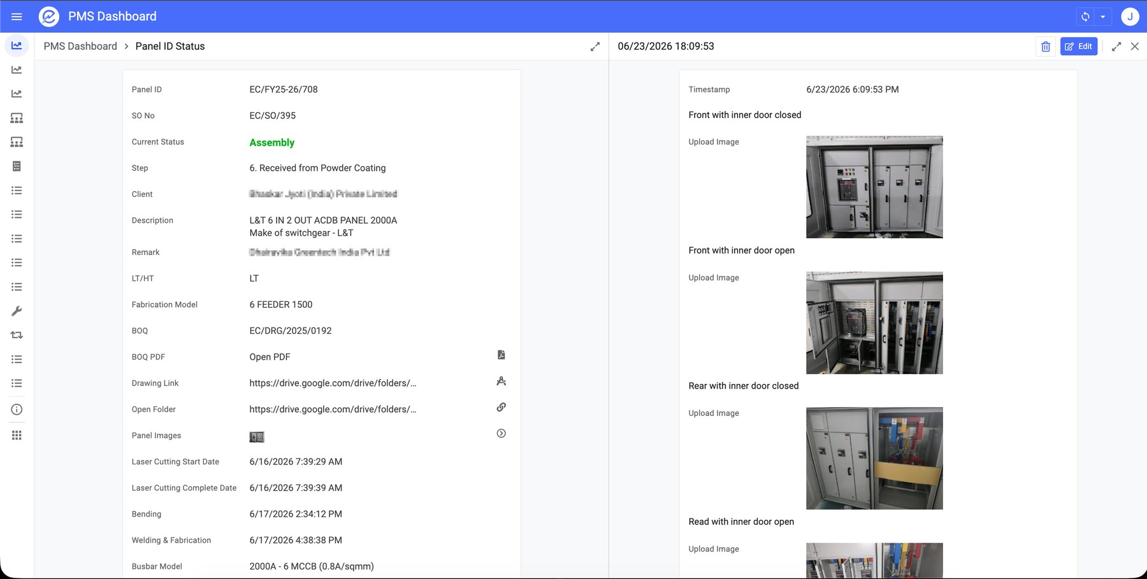
Task: Open the user account avatar J
Action: coord(1130,17)
